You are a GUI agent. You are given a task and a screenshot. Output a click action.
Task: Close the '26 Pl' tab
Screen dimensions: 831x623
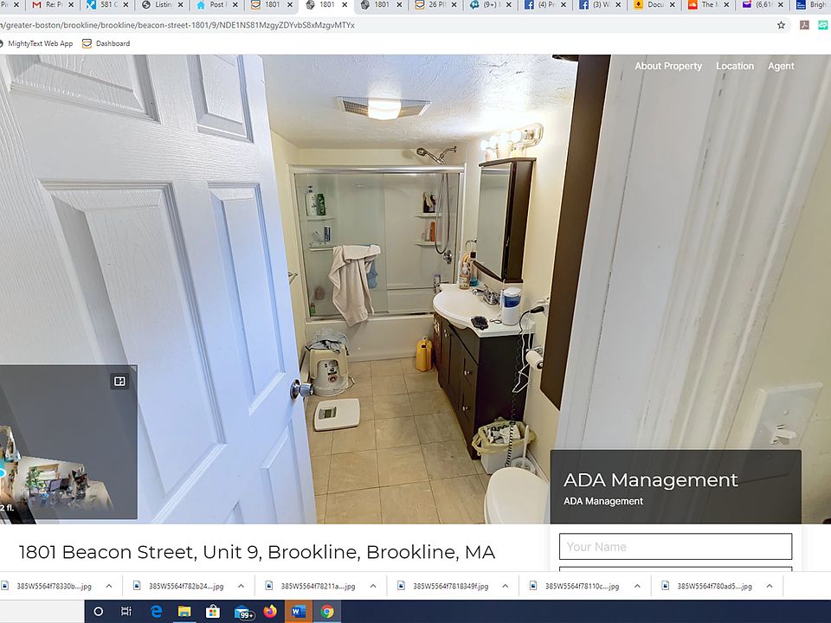tap(454, 5)
